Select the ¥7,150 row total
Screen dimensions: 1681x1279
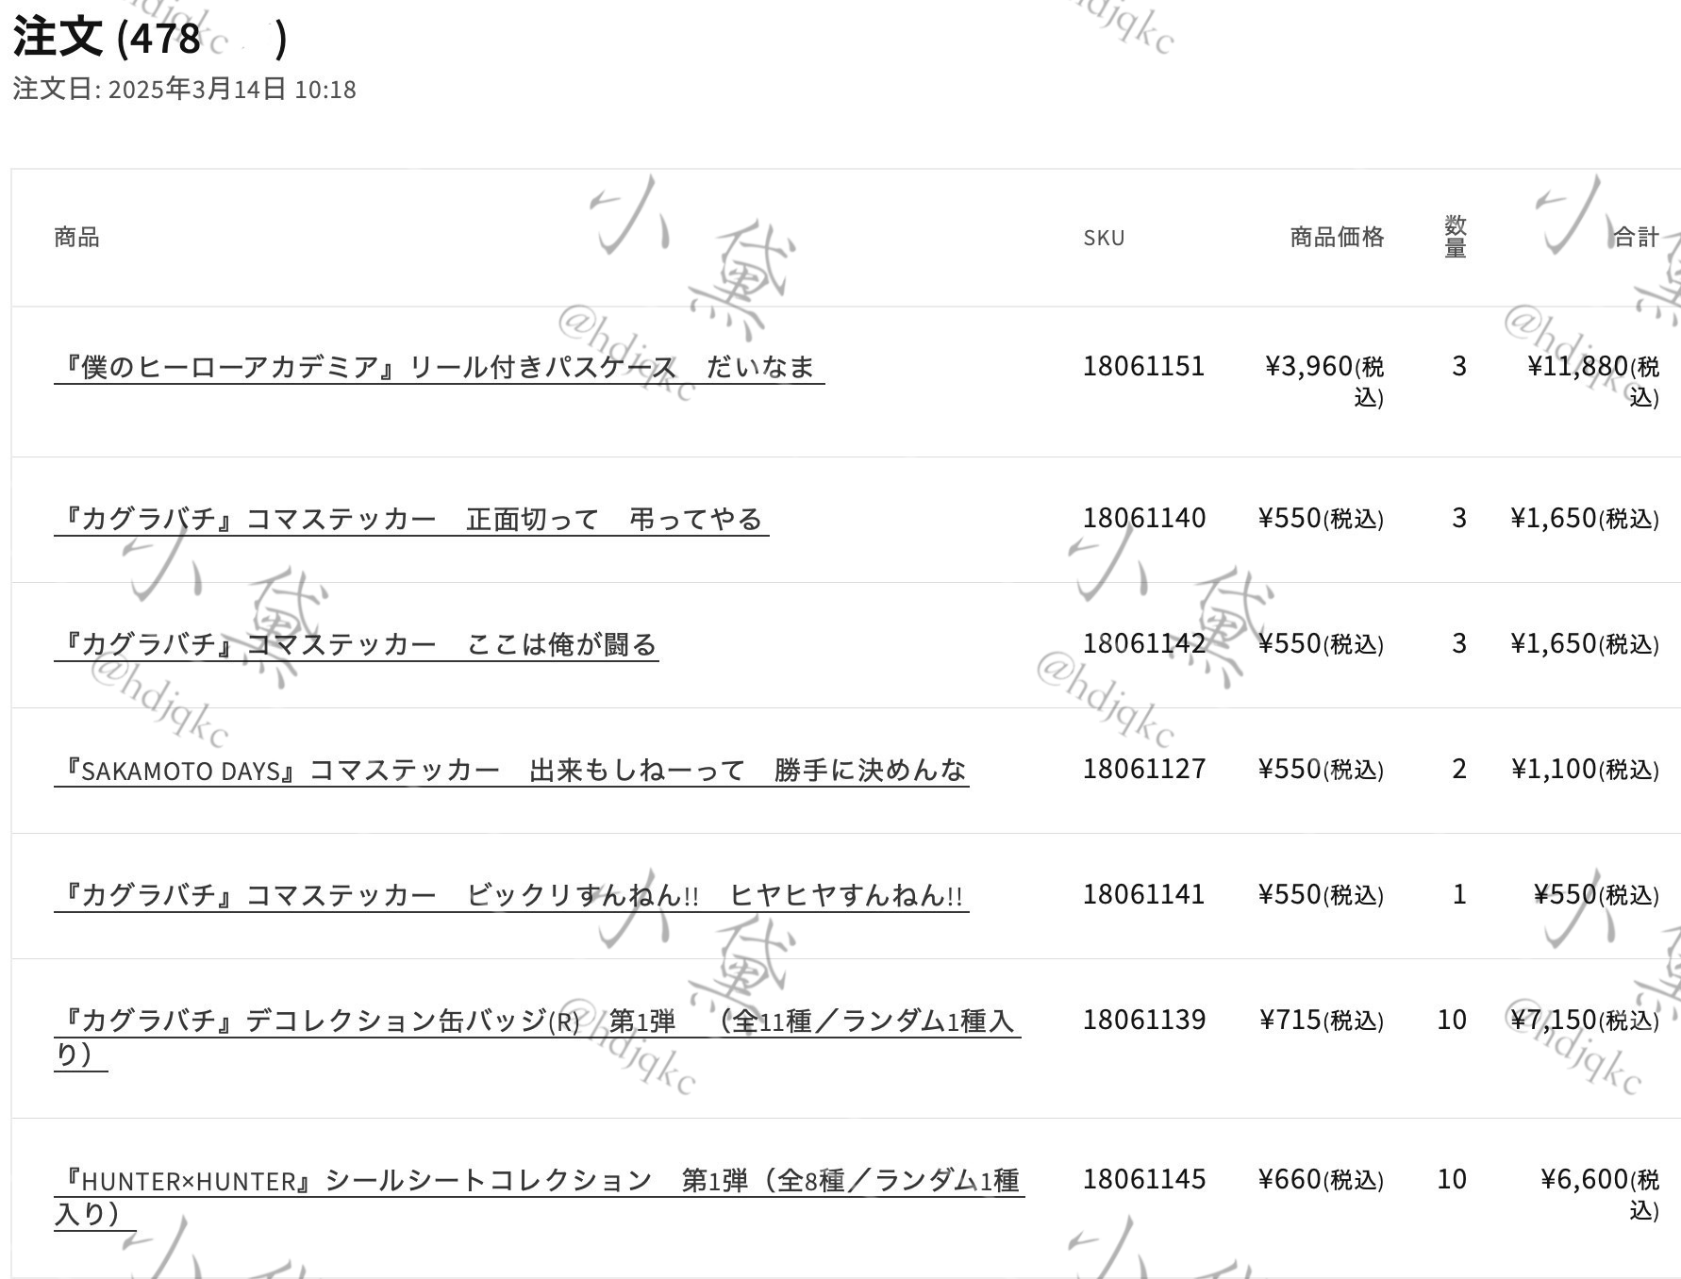[x=1585, y=1020]
